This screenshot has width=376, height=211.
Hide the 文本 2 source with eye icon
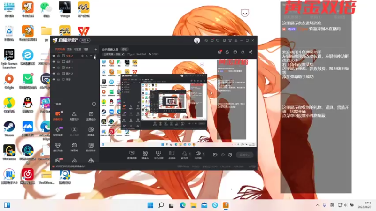pyautogui.click(x=54, y=56)
